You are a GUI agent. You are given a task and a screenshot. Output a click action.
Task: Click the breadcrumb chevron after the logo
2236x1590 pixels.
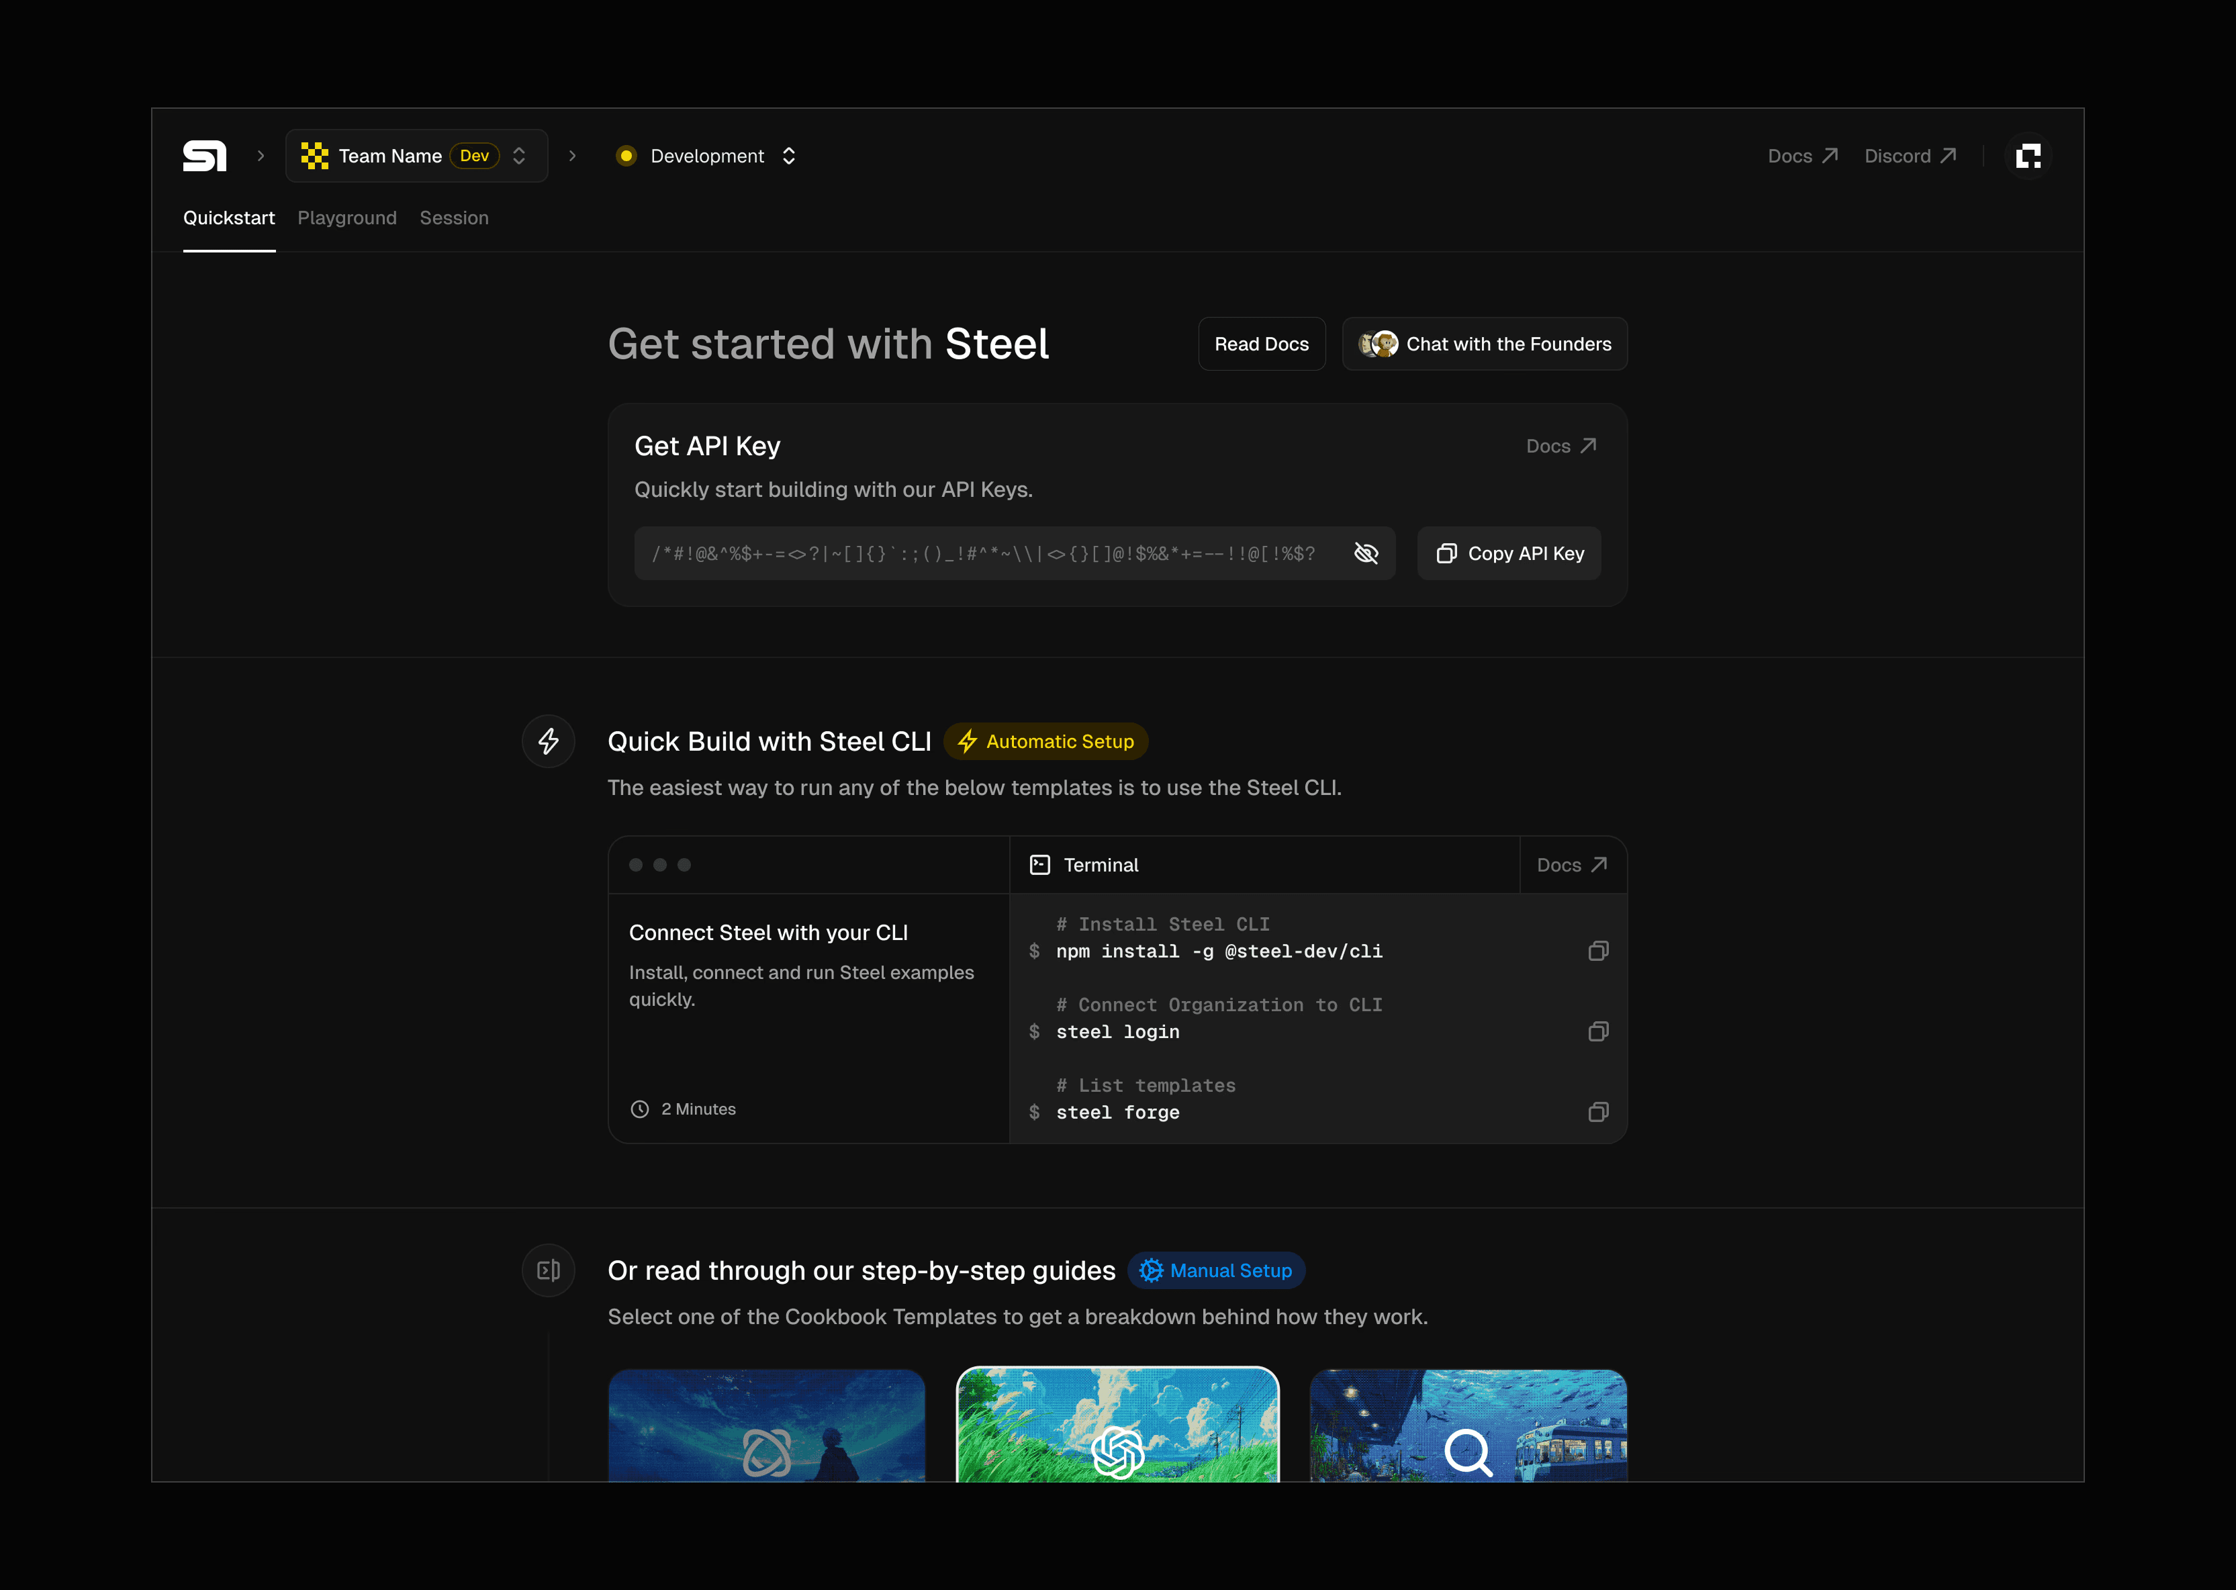[x=261, y=156]
